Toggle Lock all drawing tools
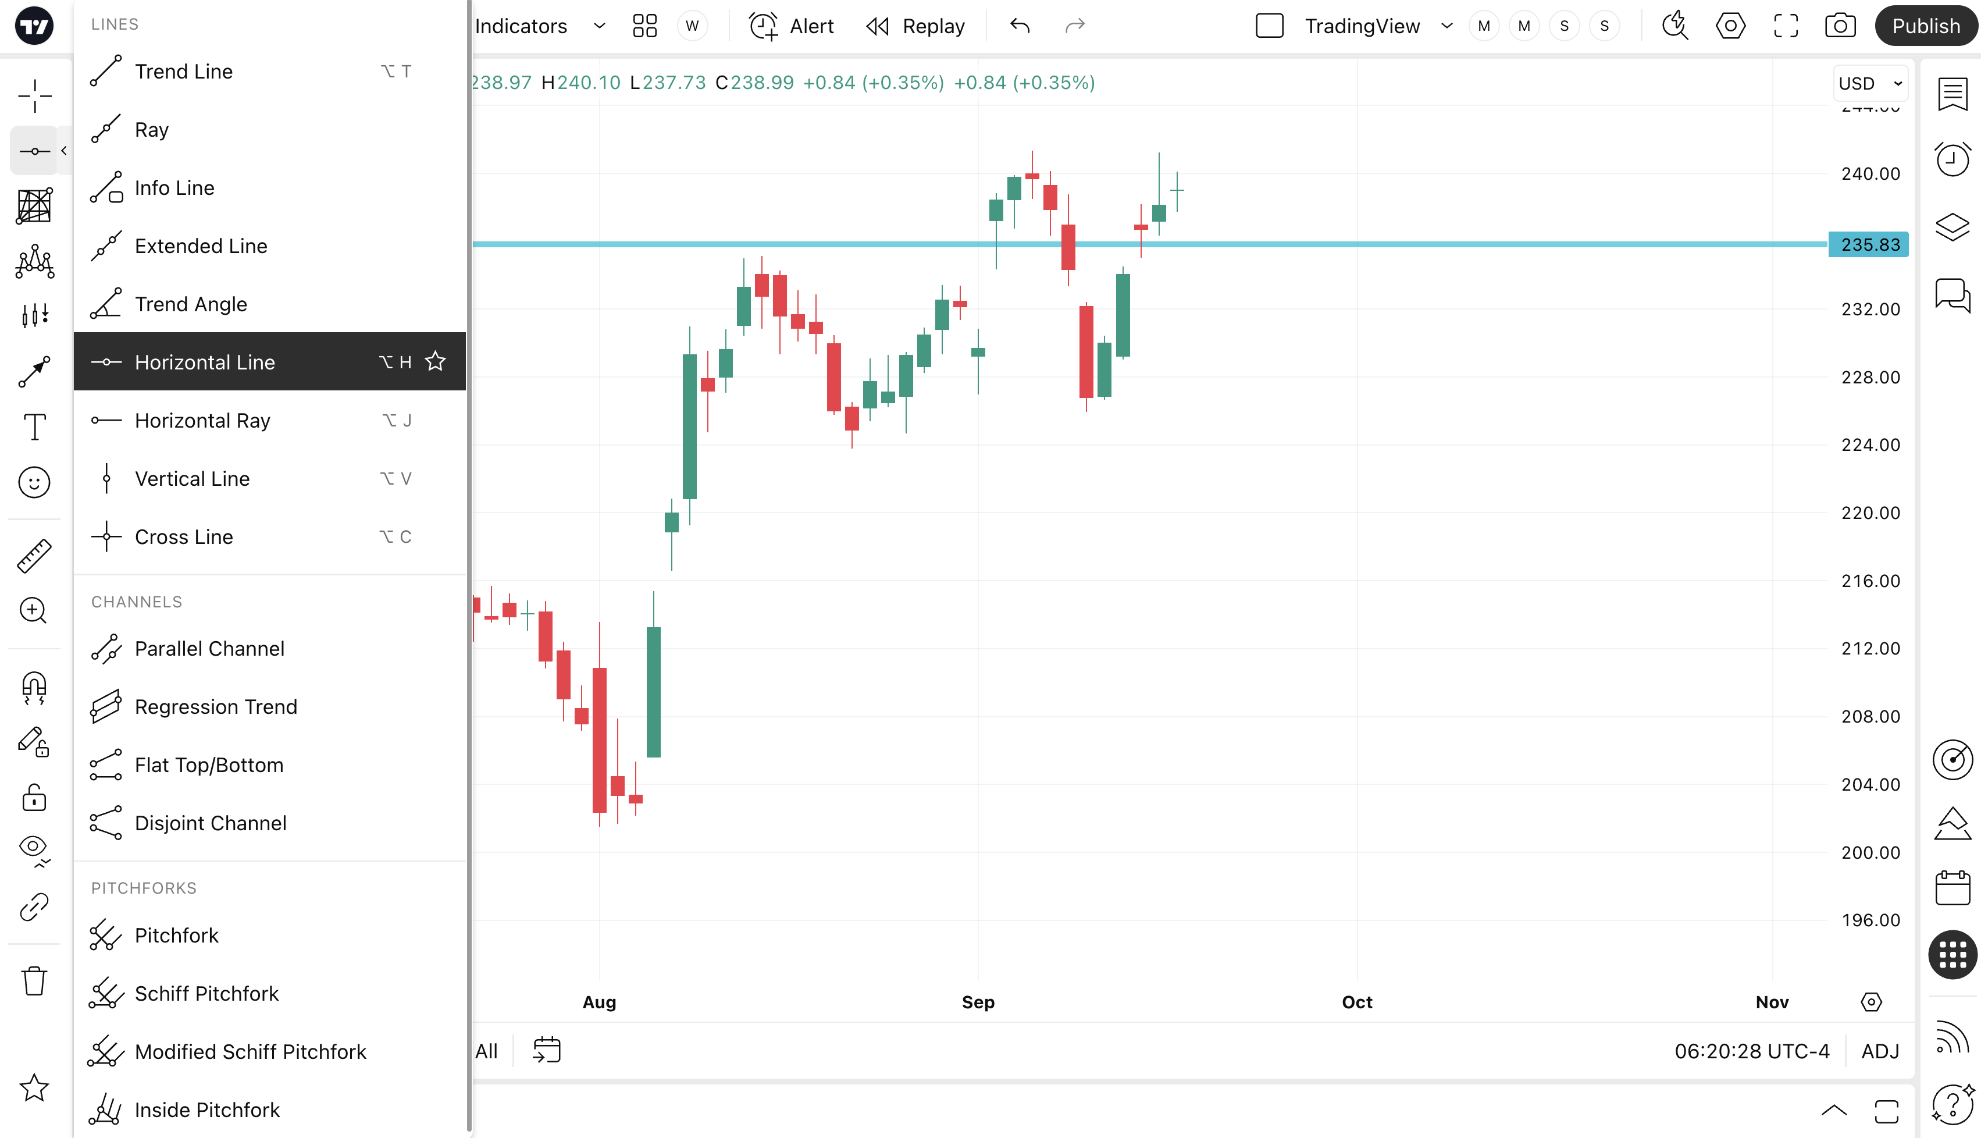The height and width of the screenshot is (1138, 1981). (x=34, y=797)
